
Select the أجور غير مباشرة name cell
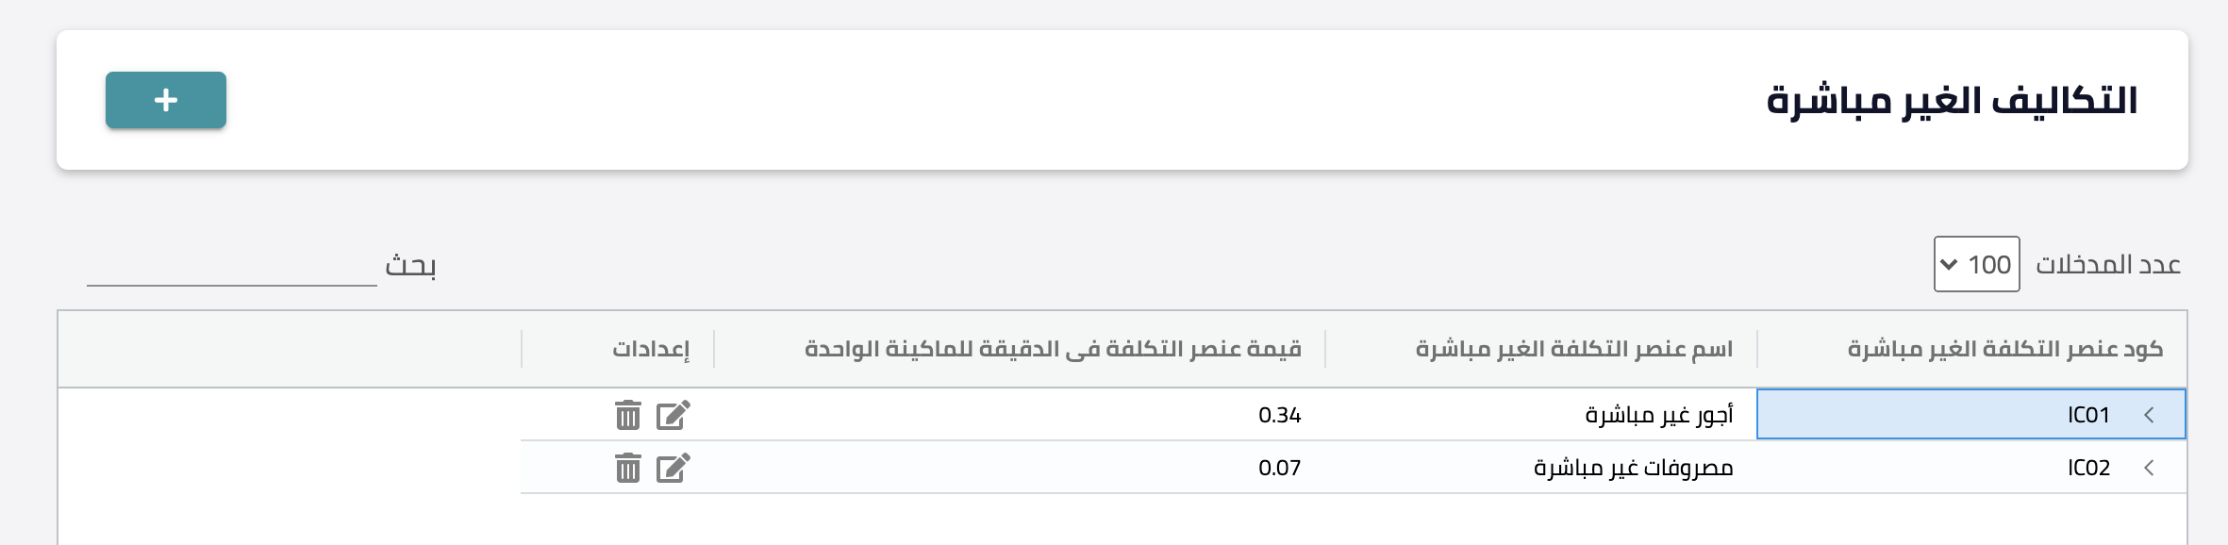[x=1541, y=415]
